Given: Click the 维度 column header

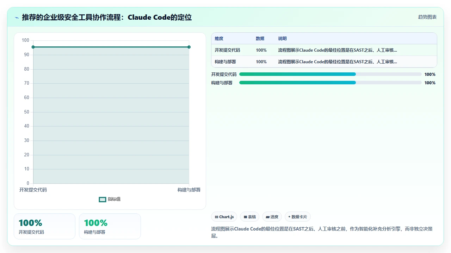Looking at the screenshot, I should 219,39.
